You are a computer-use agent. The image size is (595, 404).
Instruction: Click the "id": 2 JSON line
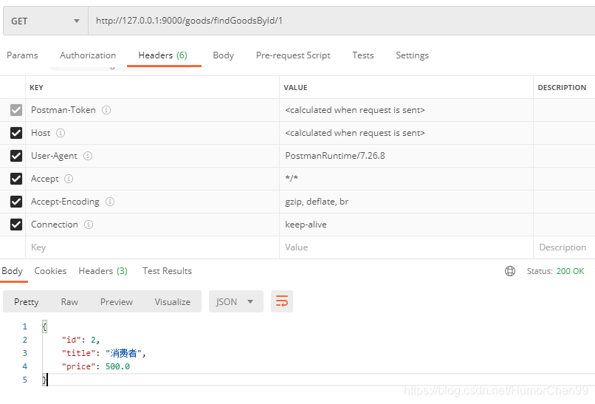click(80, 340)
